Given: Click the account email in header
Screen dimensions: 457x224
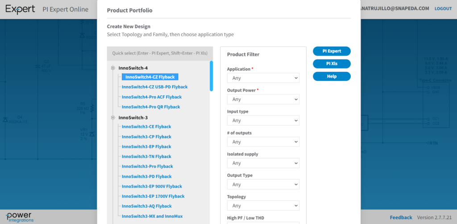Looking at the screenshot, I should [x=395, y=9].
